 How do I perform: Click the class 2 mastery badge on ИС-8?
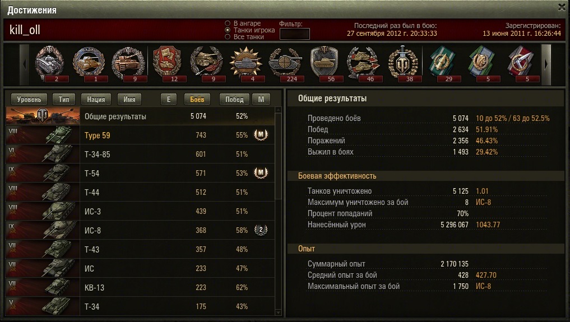261,230
